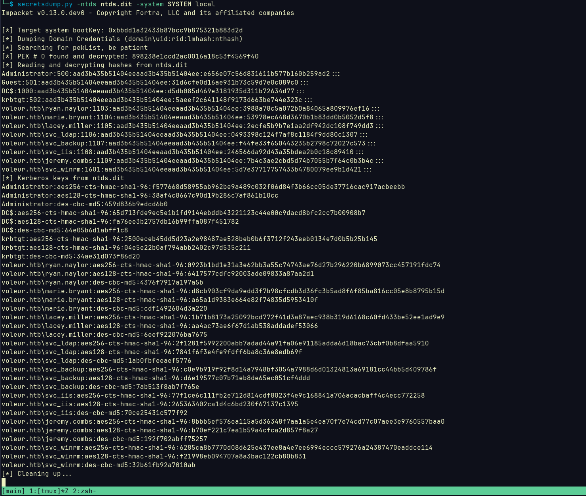Click the terminal cursor block at the prompt
Viewport: 586px width, 496px height.
point(4,482)
